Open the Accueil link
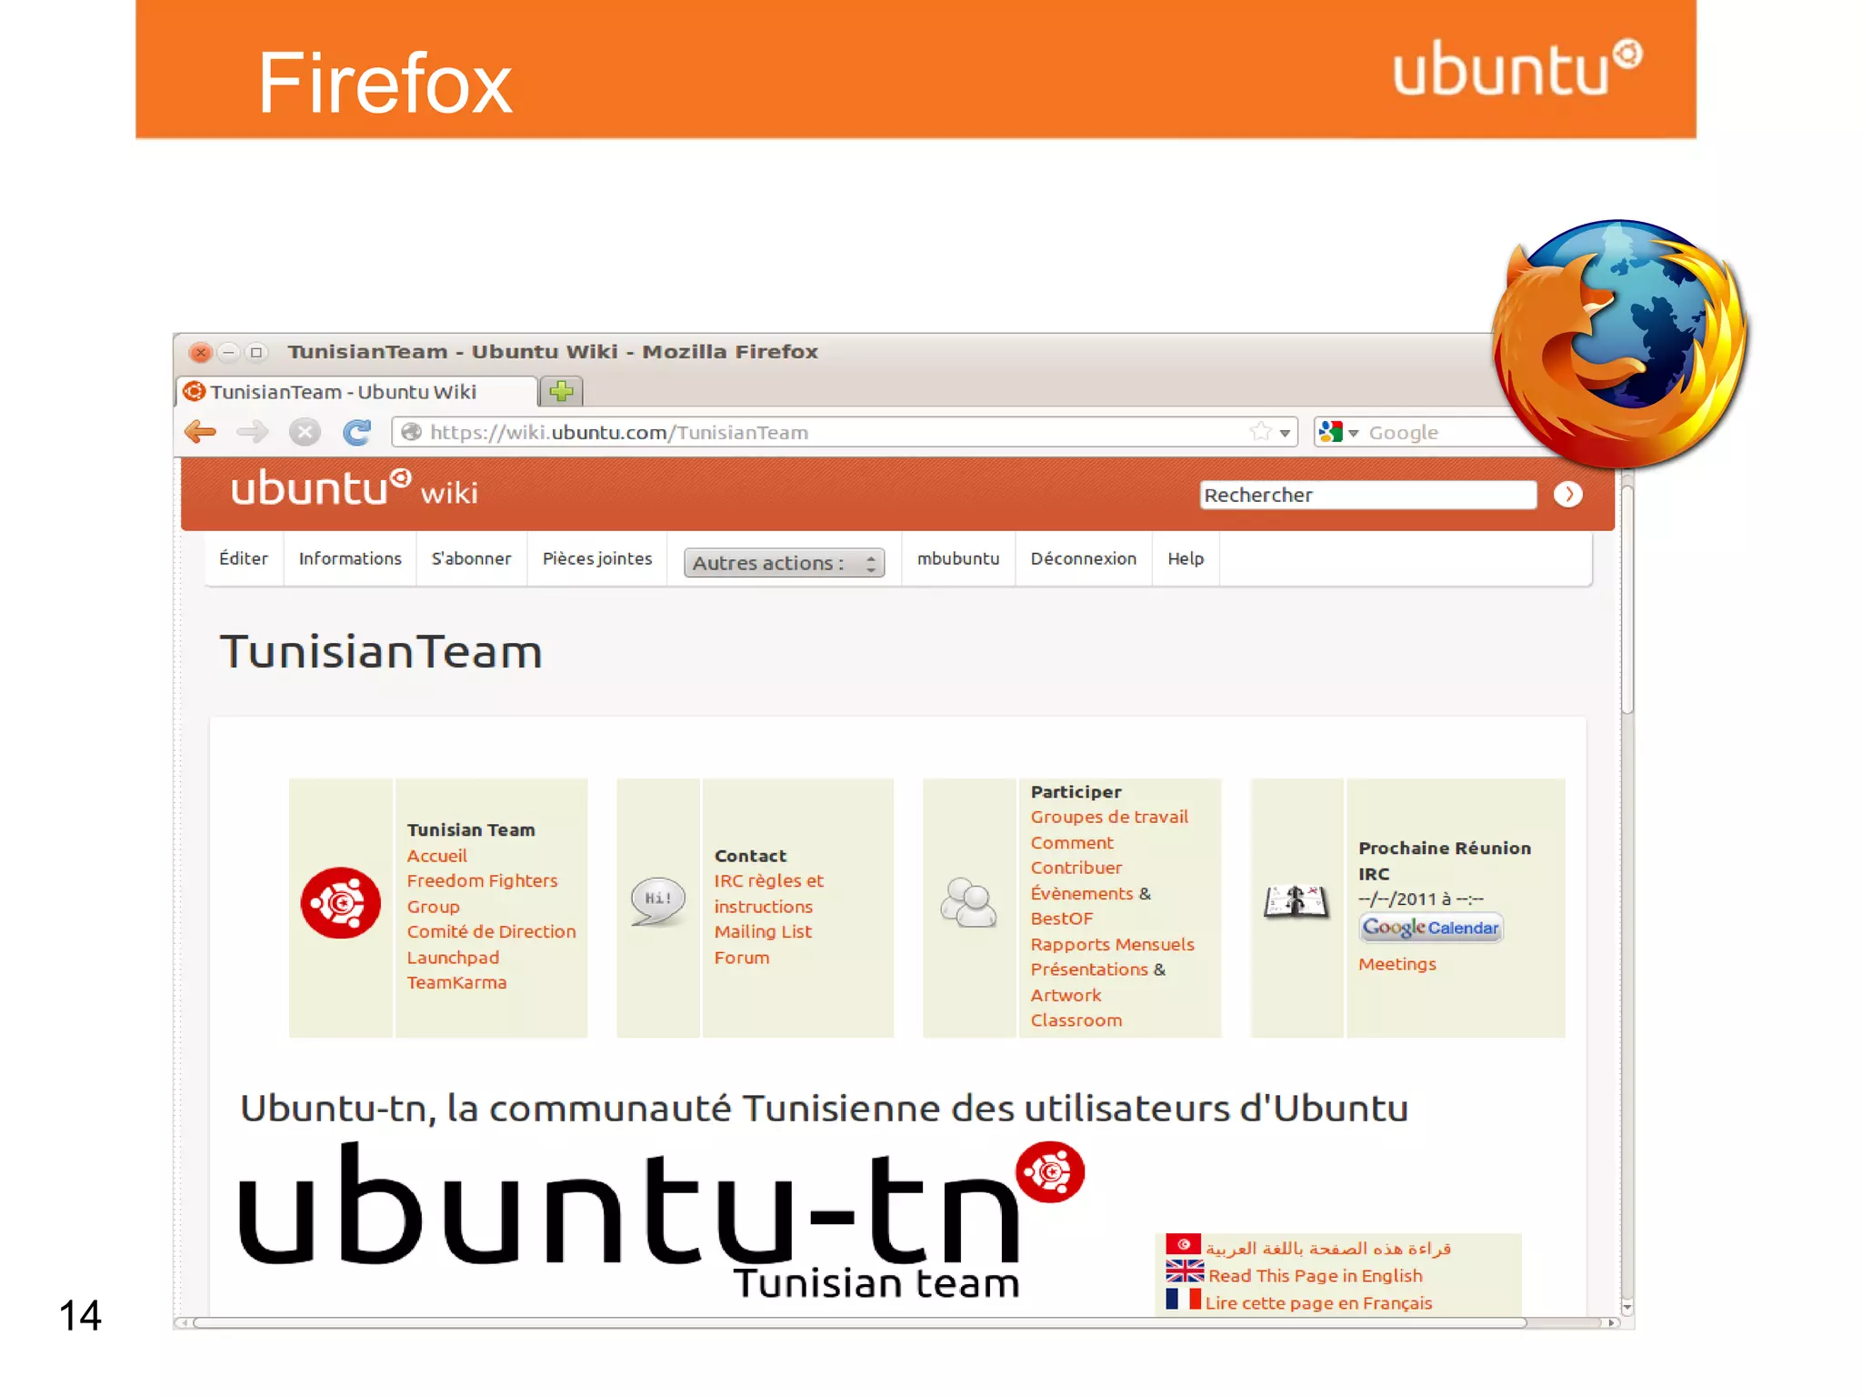Image resolution: width=1862 pixels, height=1396 pixels. (437, 856)
